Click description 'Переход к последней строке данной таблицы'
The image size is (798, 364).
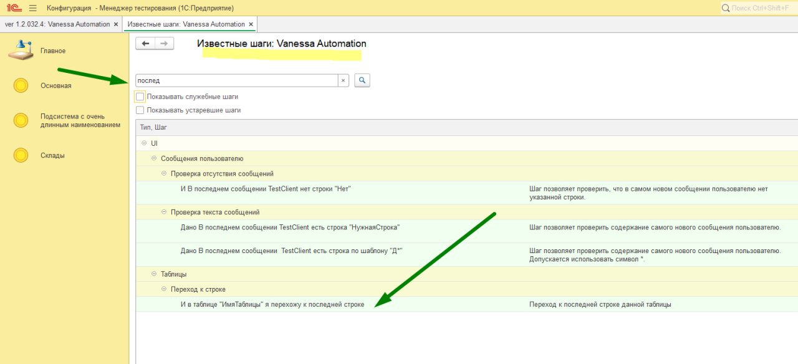pos(600,304)
